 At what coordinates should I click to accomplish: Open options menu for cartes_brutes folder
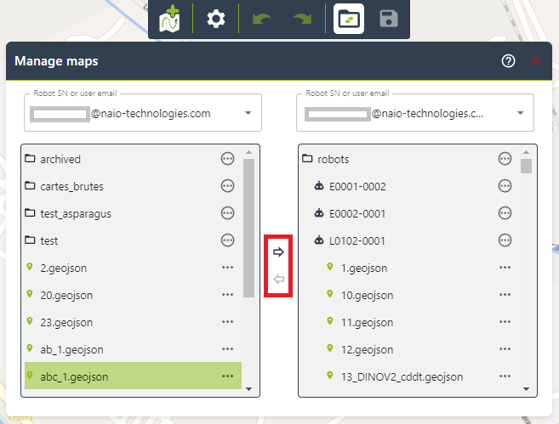pyautogui.click(x=227, y=186)
